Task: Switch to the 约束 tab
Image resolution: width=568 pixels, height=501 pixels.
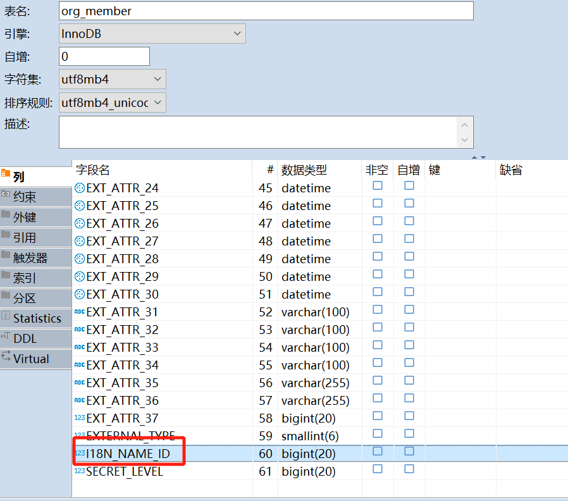Action: pos(36,197)
